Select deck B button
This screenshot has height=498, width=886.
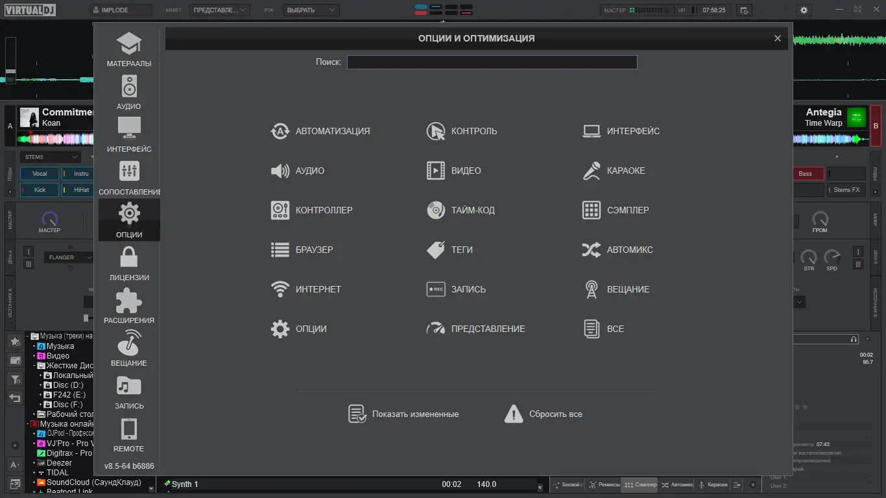click(876, 126)
